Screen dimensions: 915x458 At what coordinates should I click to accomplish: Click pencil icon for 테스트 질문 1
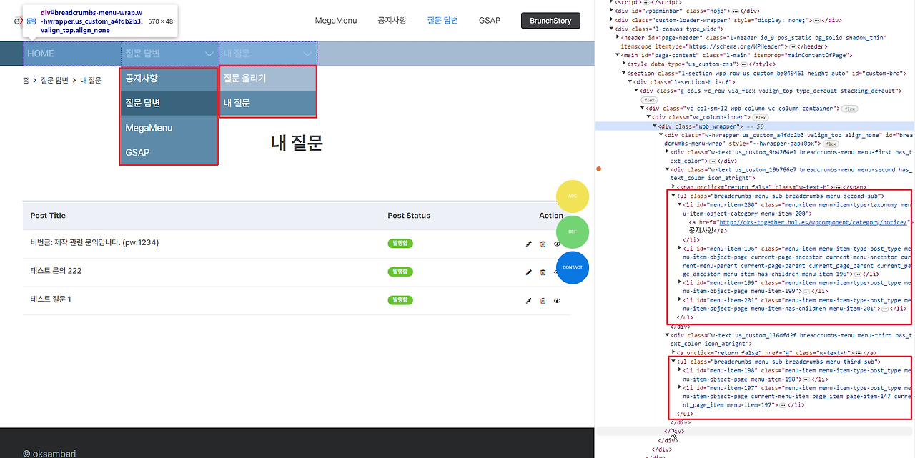528,300
